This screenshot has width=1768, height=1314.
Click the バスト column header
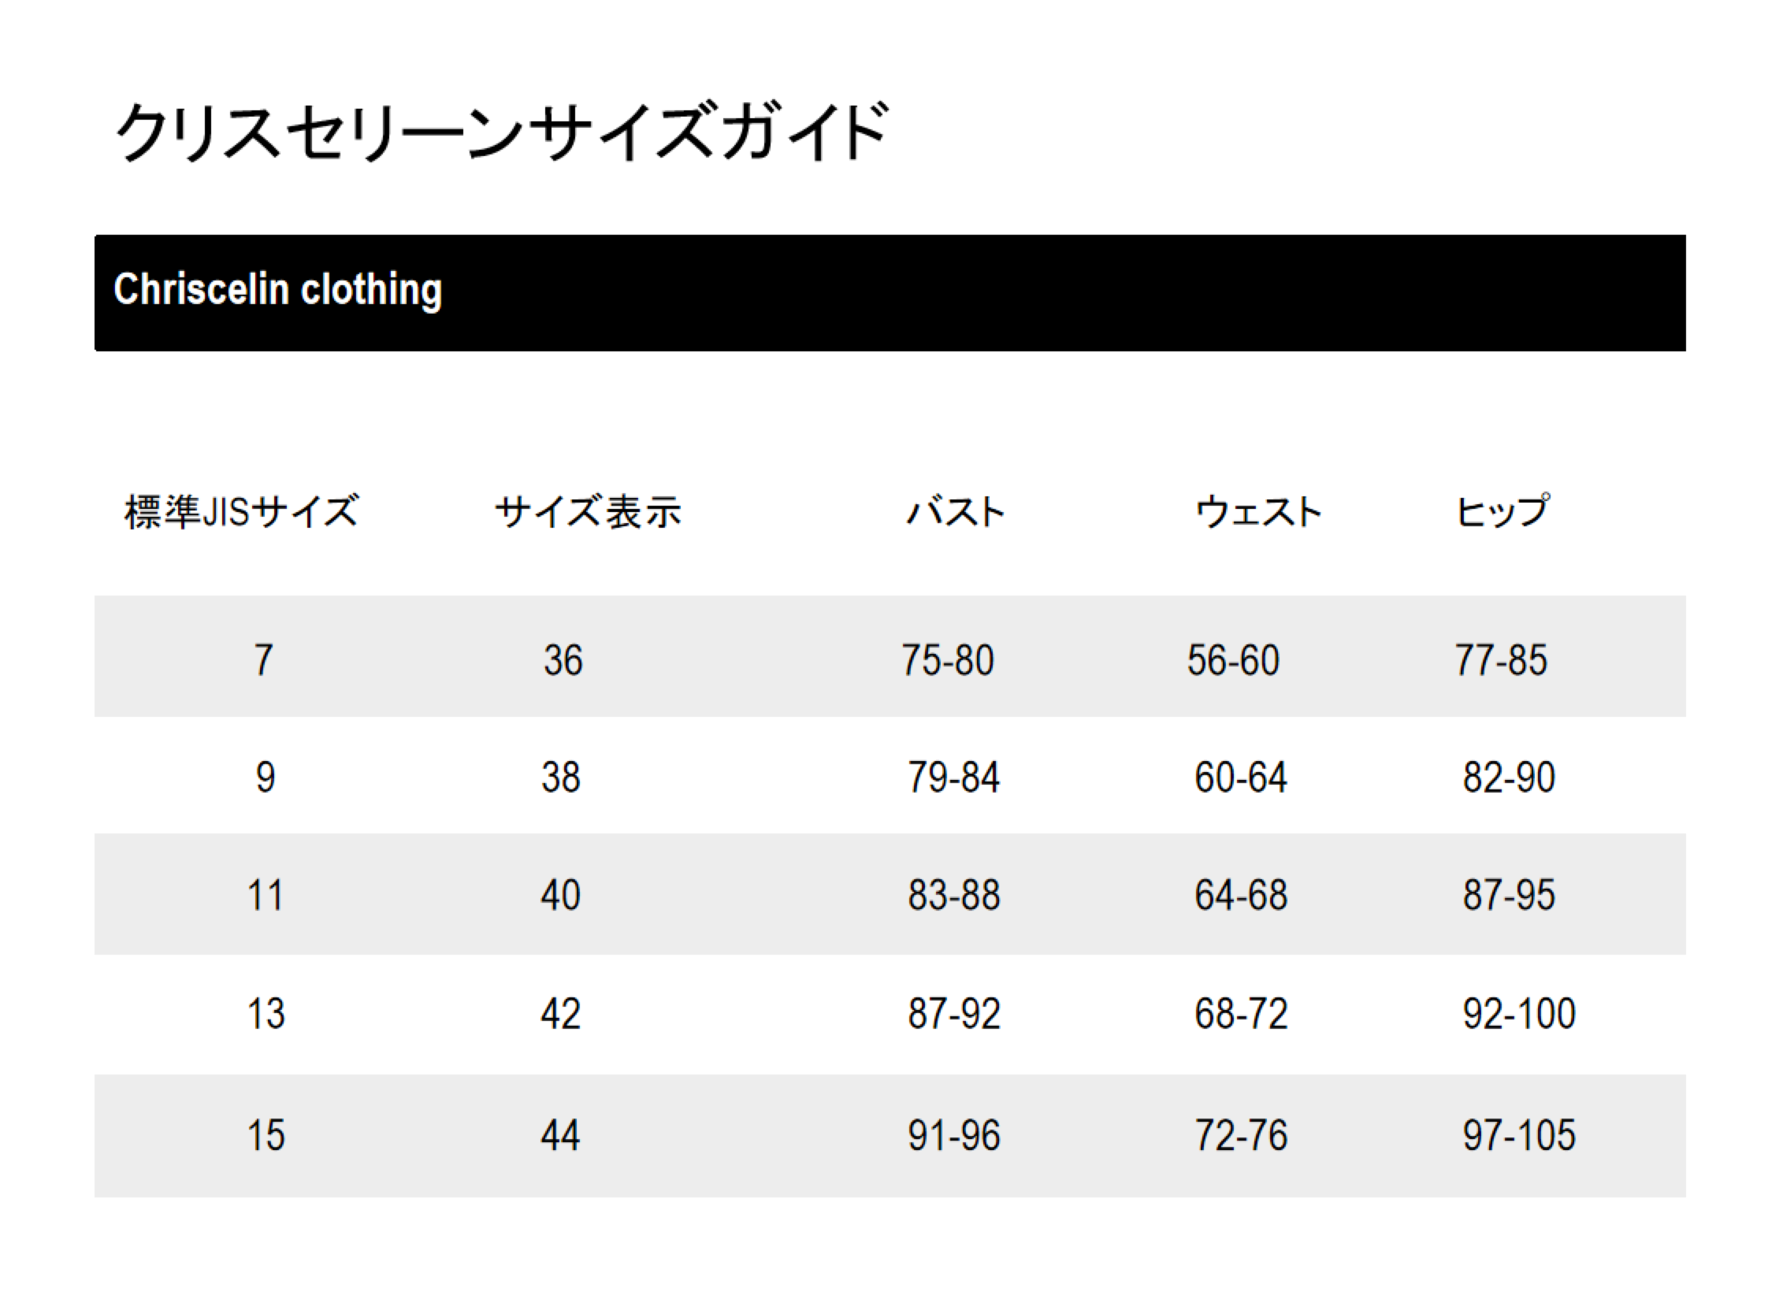(x=956, y=511)
